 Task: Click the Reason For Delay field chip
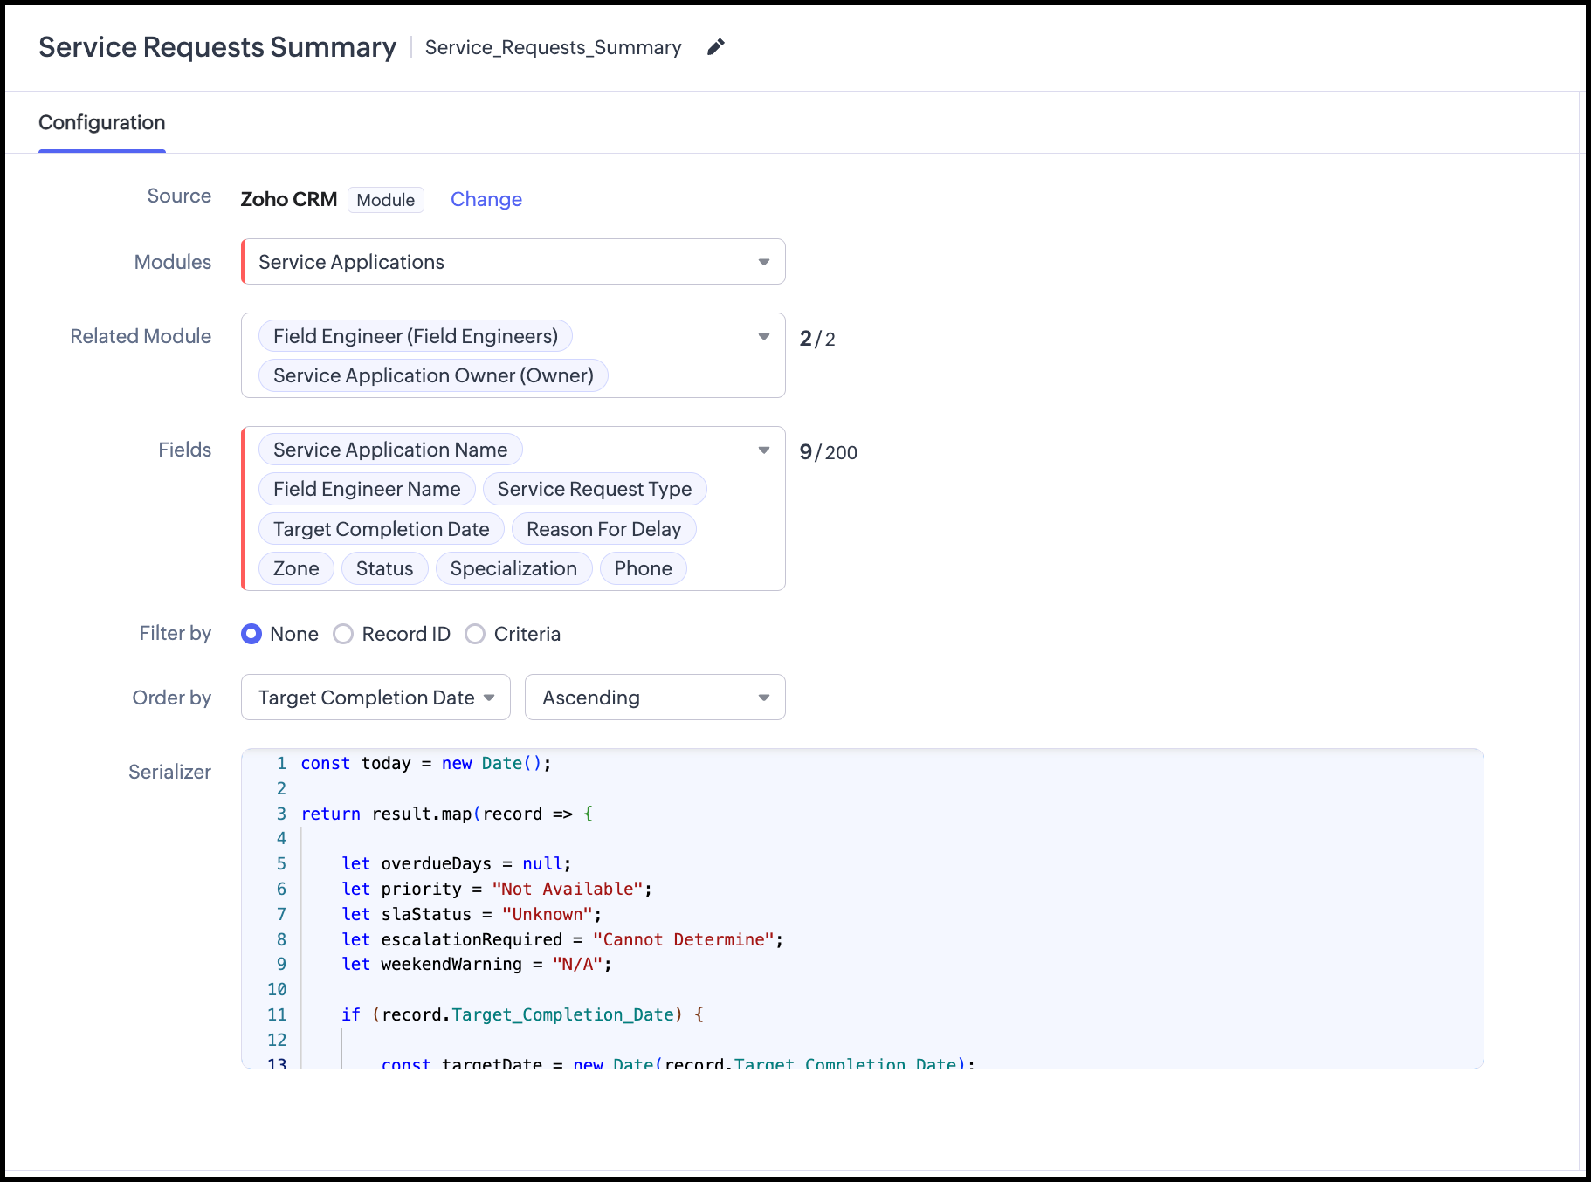604,529
